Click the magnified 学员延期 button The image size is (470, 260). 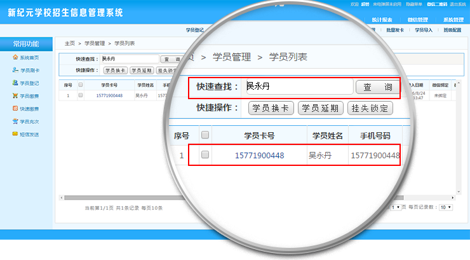[321, 108]
